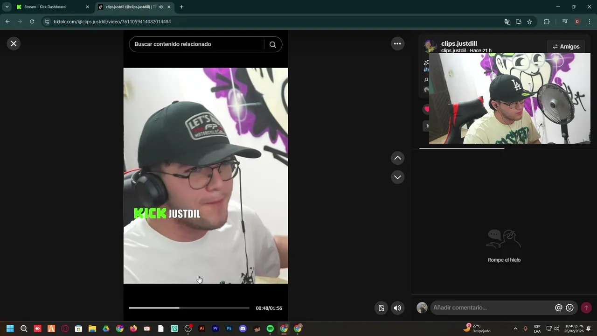
Task: Open the three-dots more options menu
Action: (x=397, y=43)
